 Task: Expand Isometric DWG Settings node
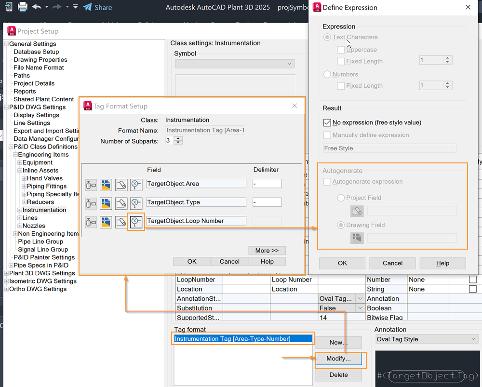tap(6, 281)
